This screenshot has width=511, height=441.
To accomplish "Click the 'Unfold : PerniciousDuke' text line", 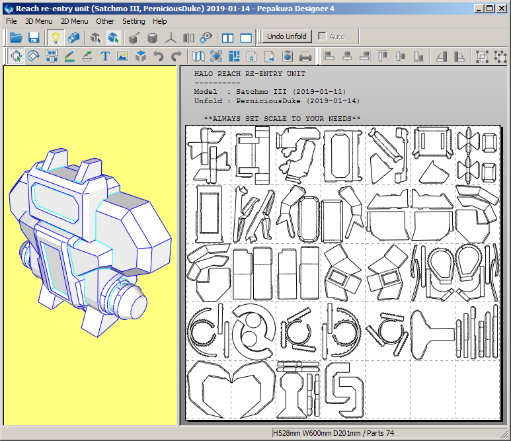I will pyautogui.click(x=277, y=100).
